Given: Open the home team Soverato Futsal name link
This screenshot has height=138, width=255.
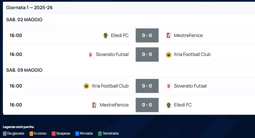Looking at the screenshot, I should click(x=112, y=55).
